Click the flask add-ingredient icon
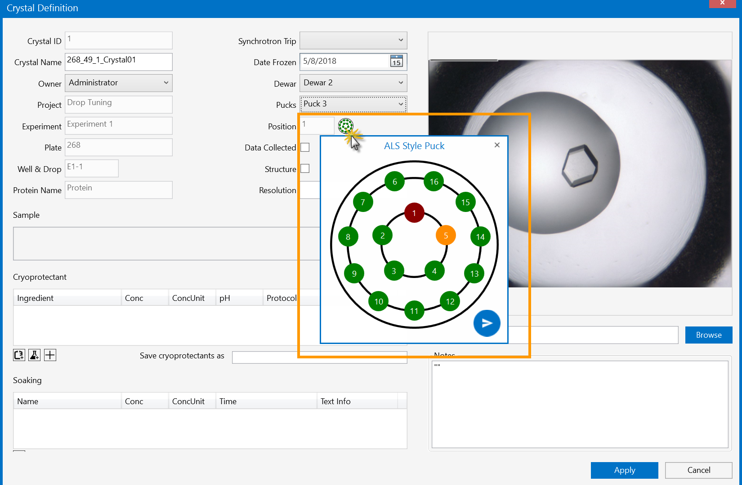The image size is (742, 485). (x=34, y=355)
